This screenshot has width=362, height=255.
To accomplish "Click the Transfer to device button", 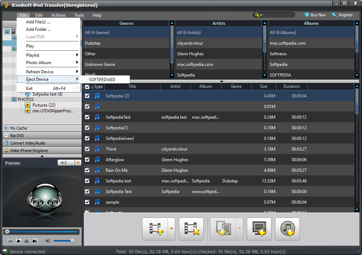I will pos(223,229).
